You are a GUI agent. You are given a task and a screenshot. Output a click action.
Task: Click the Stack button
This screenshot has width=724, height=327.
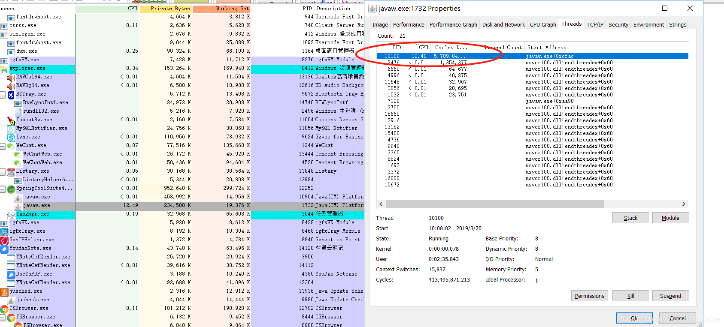pos(630,218)
